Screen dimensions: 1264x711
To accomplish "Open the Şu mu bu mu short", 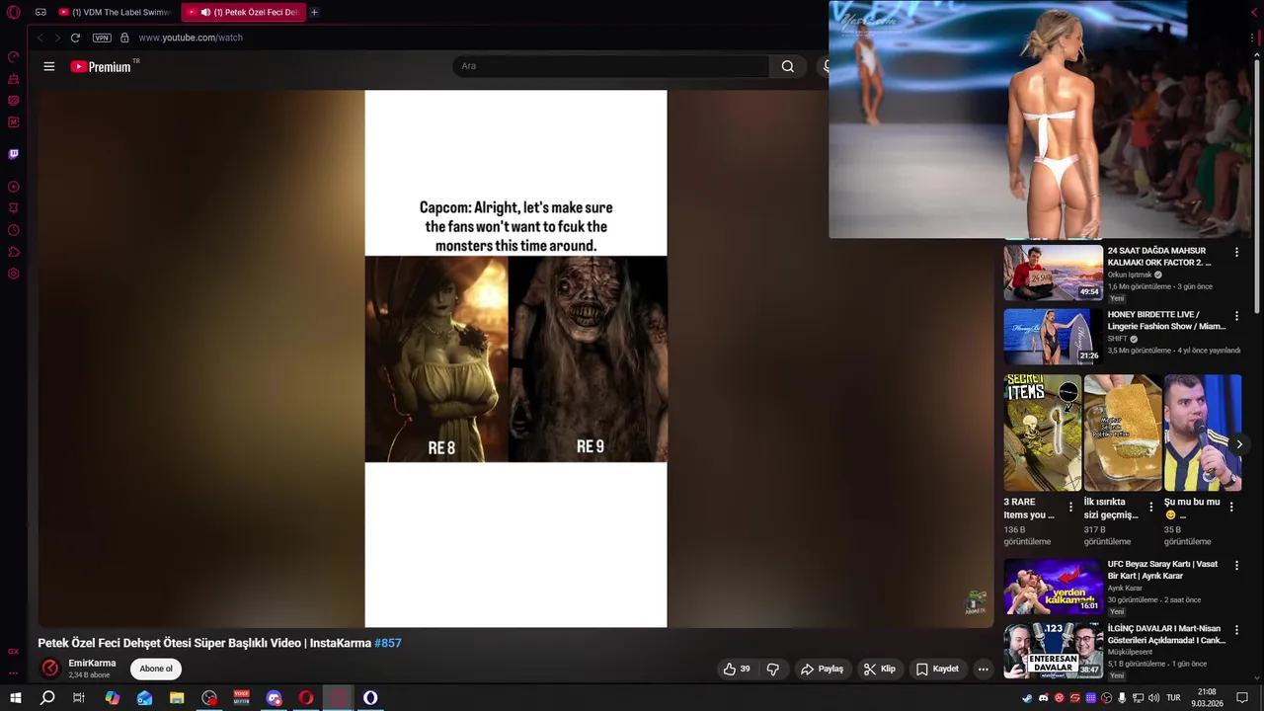I will click(x=1203, y=433).
